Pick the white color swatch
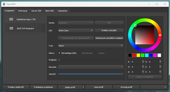The width and height of the screenshot is (170, 92). click(159, 55)
